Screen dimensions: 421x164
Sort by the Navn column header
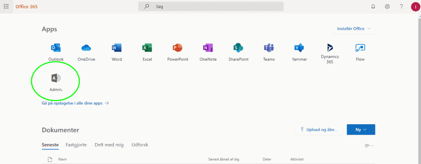(x=62, y=159)
